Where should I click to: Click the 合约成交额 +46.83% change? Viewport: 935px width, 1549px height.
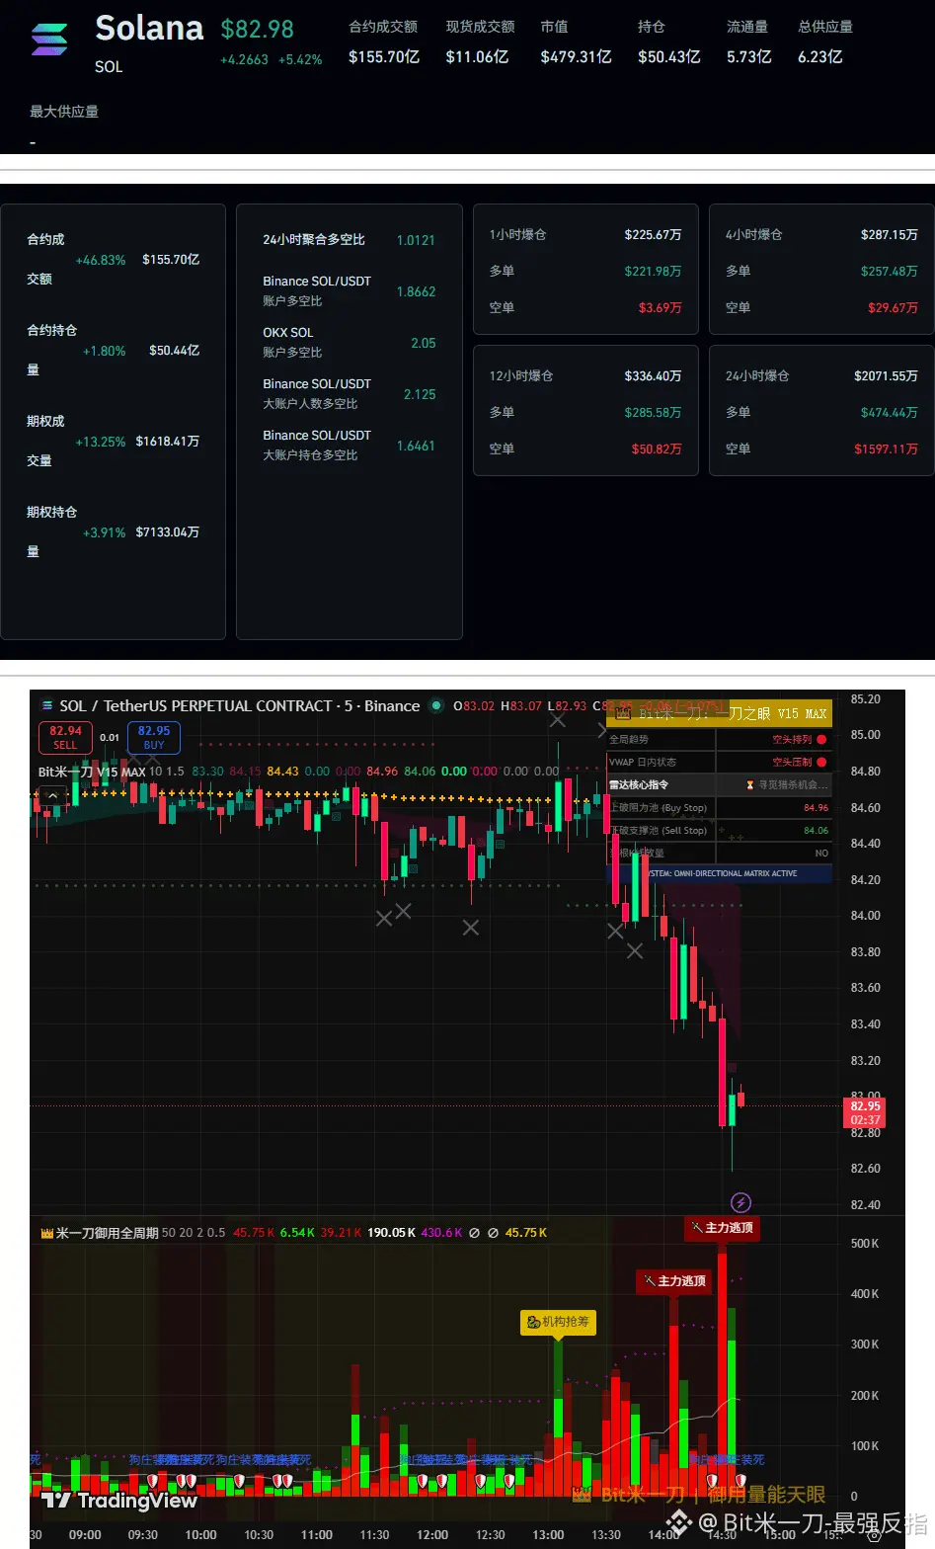[x=101, y=260]
